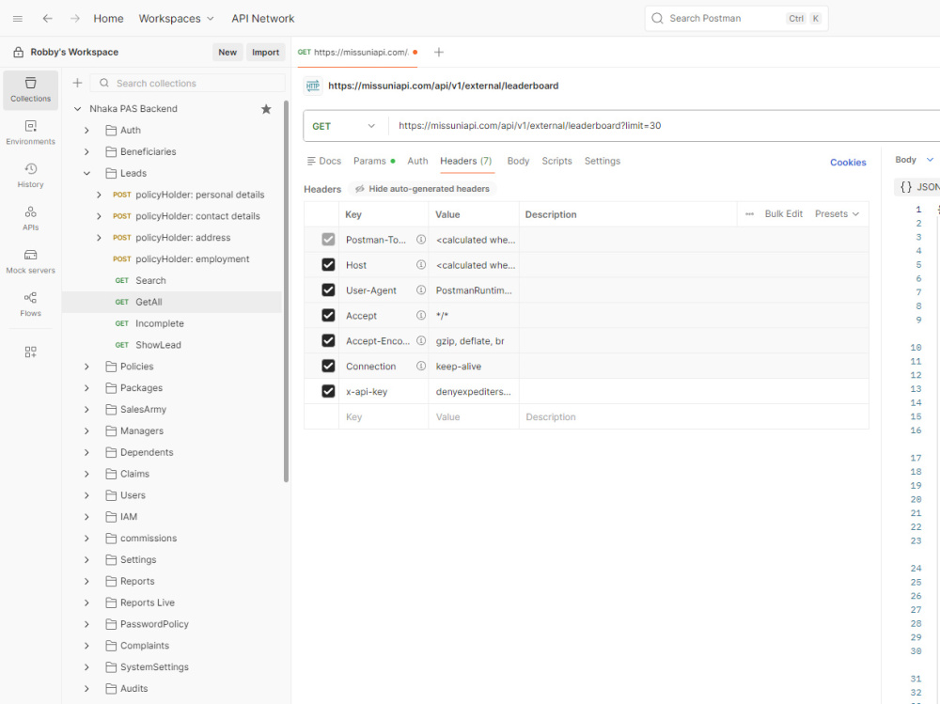Viewport: 940px width, 704px height.
Task: Open the Flows sidebar panel
Action: (31, 305)
